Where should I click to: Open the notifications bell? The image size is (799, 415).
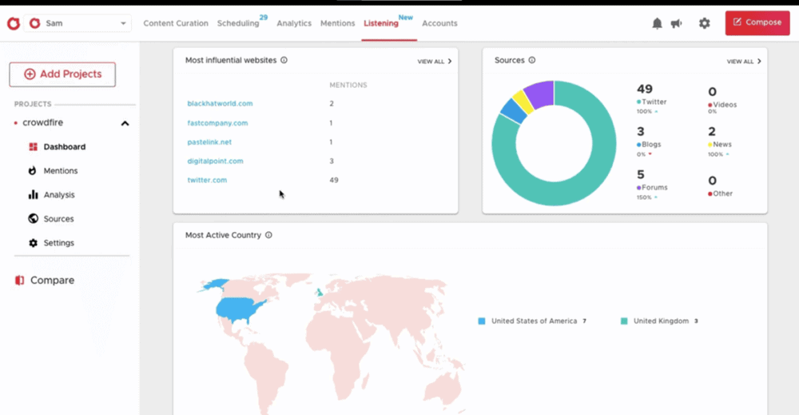[658, 23]
